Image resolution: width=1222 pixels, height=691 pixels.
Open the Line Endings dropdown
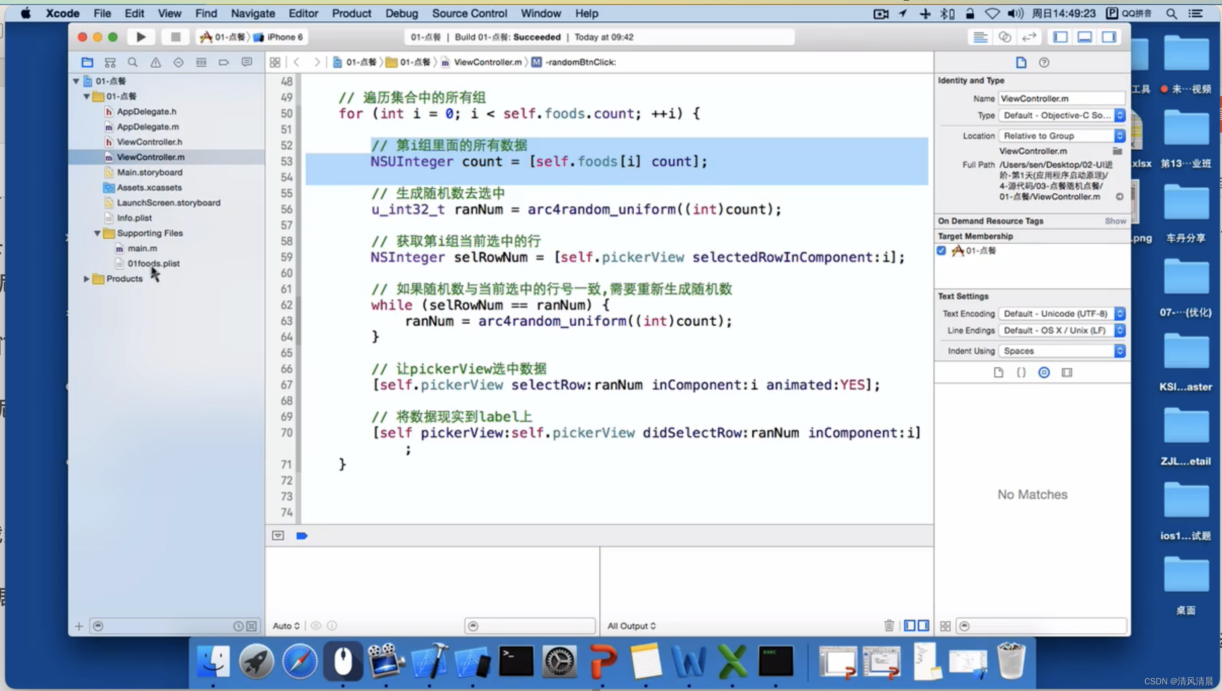[1062, 330]
